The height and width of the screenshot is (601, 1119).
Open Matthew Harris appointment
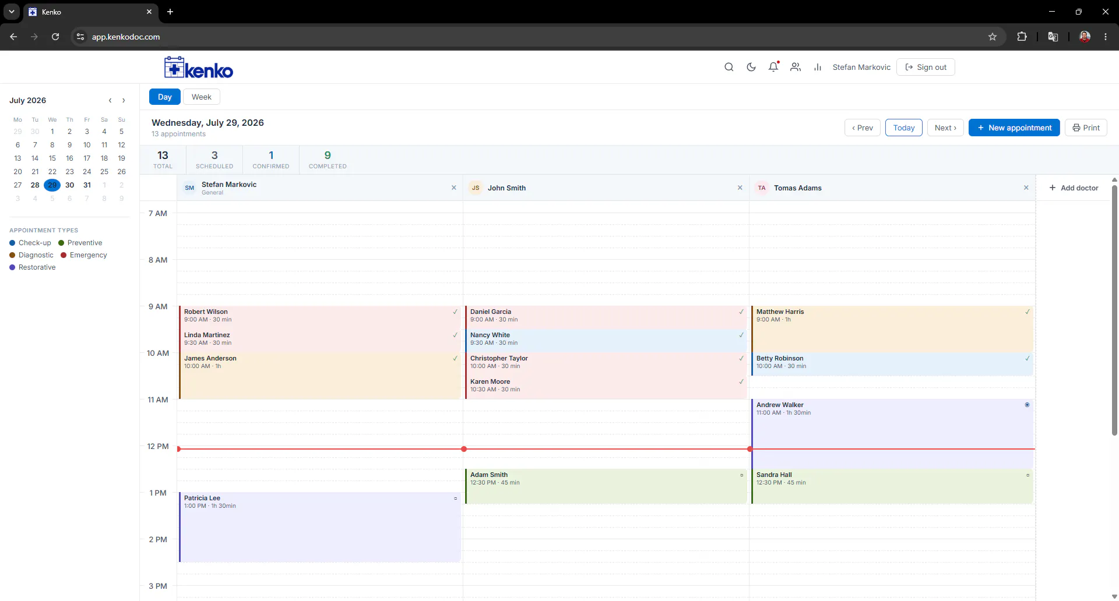(892, 329)
